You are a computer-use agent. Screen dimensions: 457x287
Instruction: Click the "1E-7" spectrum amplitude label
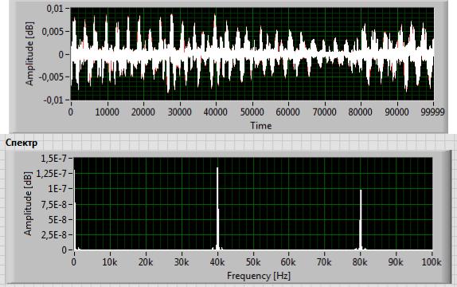point(57,189)
